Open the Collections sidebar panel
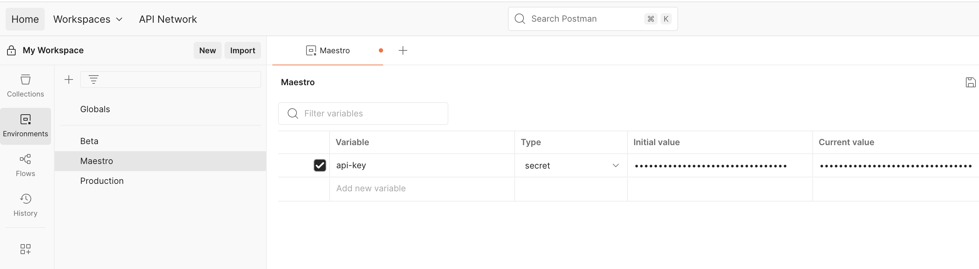This screenshot has width=979, height=269. tap(26, 86)
